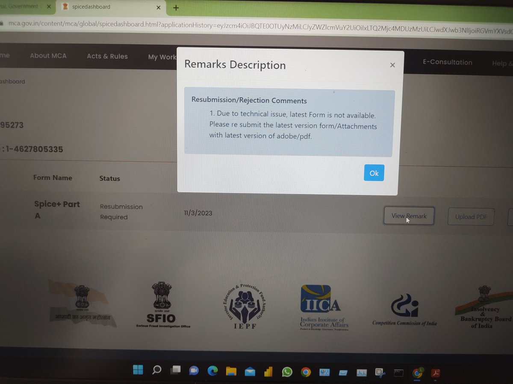Click the Ok button in the dialog

(374, 173)
